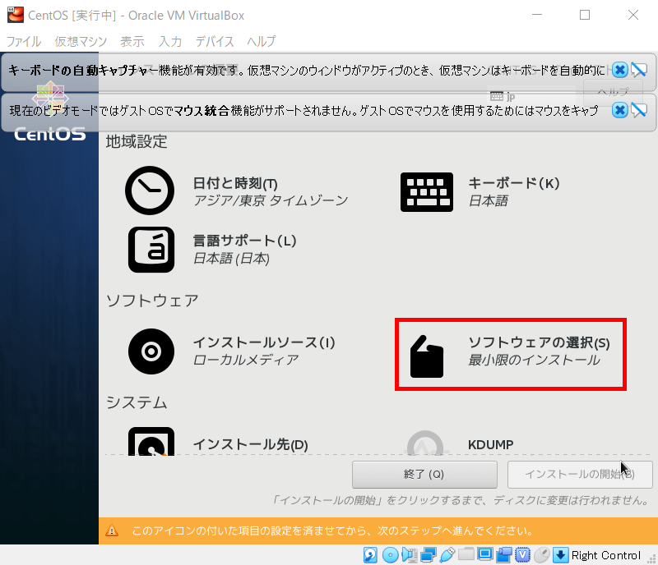Click the audio status icon
Screen dimensions: 658x565
coord(409,555)
